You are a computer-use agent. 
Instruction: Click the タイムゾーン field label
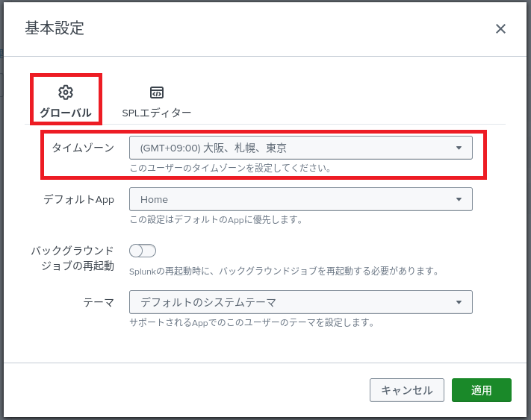[83, 148]
